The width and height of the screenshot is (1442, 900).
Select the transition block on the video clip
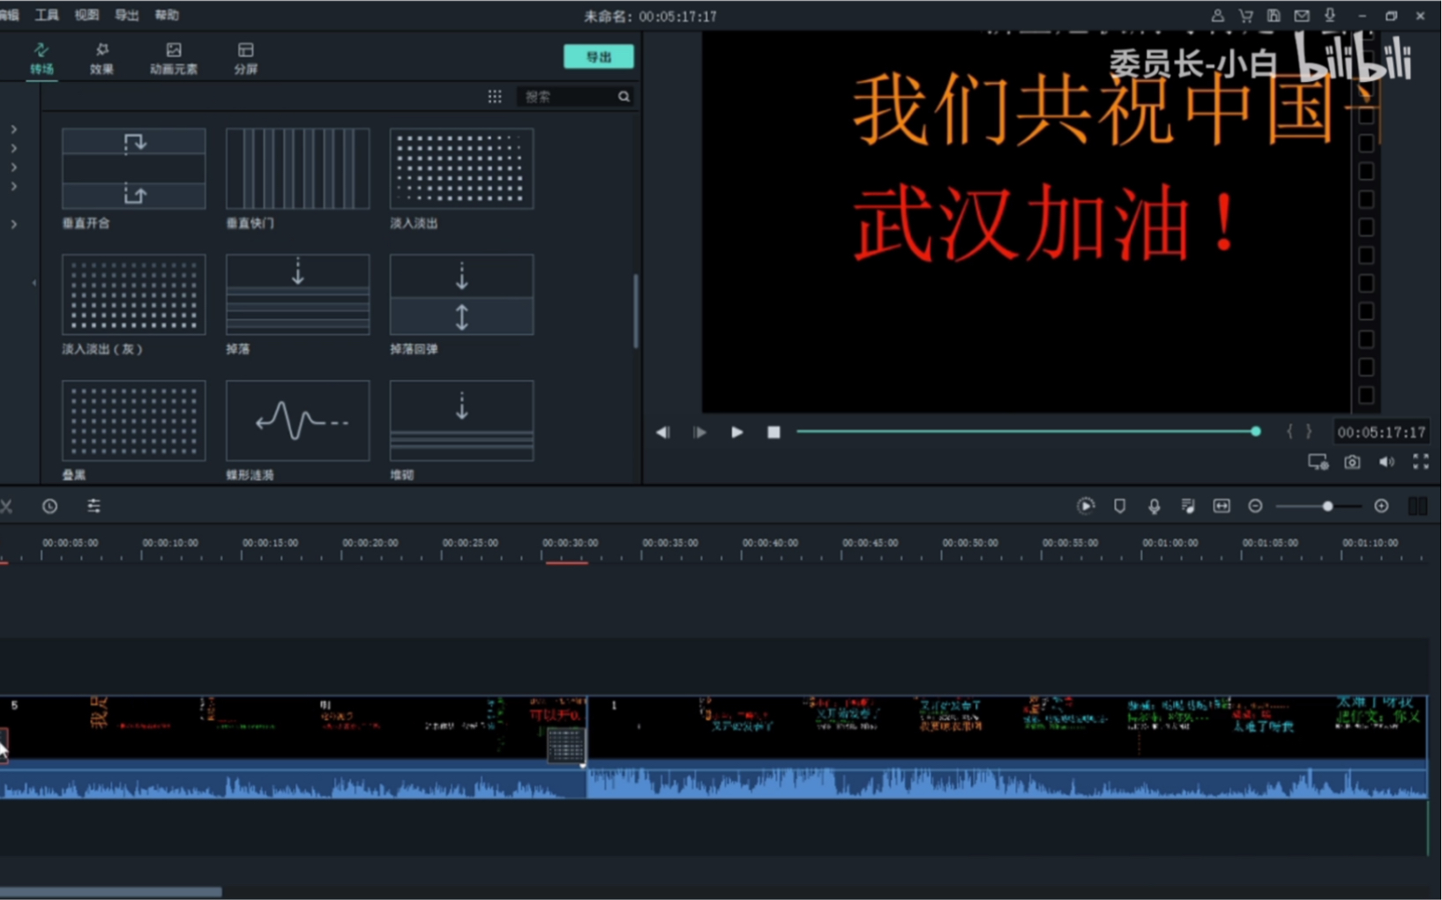pos(565,745)
